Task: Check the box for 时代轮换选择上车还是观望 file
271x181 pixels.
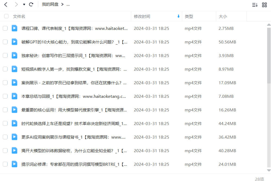Action: [x=5, y=123]
